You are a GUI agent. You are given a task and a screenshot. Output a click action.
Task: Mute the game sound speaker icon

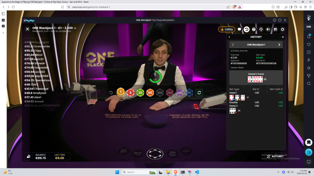268,29
